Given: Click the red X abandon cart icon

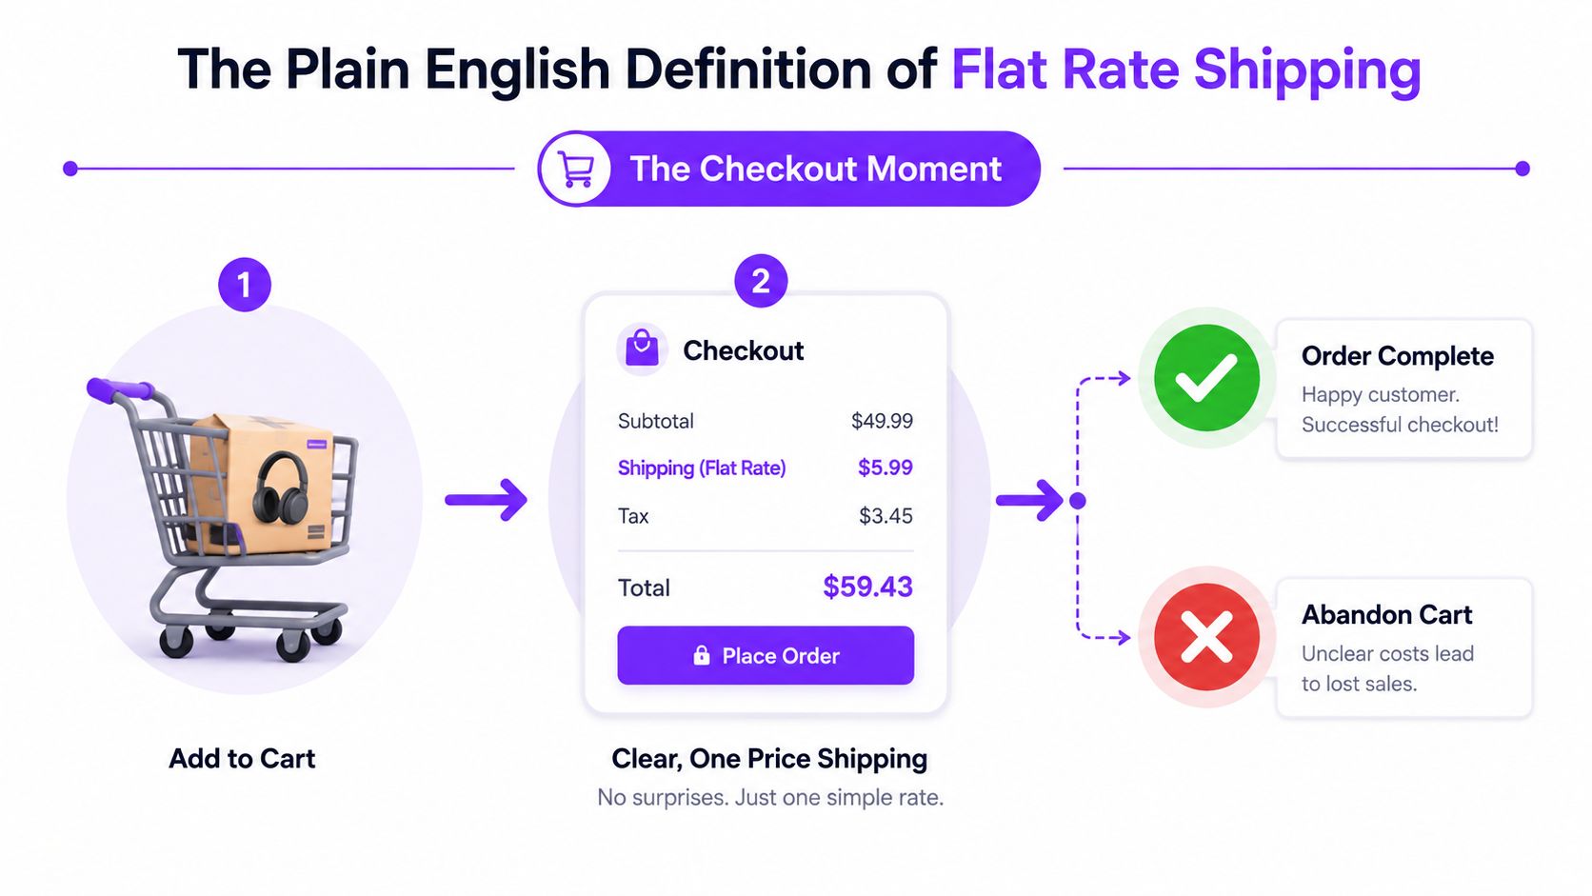Looking at the screenshot, I should pyautogui.click(x=1206, y=637).
